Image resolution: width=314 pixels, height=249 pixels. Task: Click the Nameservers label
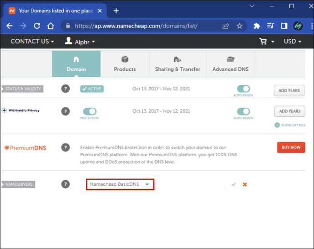pyautogui.click(x=18, y=184)
